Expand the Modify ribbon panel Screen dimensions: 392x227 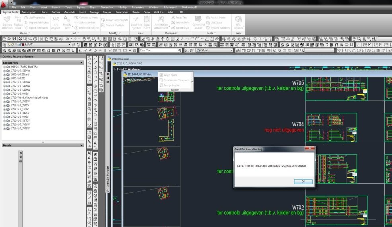[x=115, y=33]
